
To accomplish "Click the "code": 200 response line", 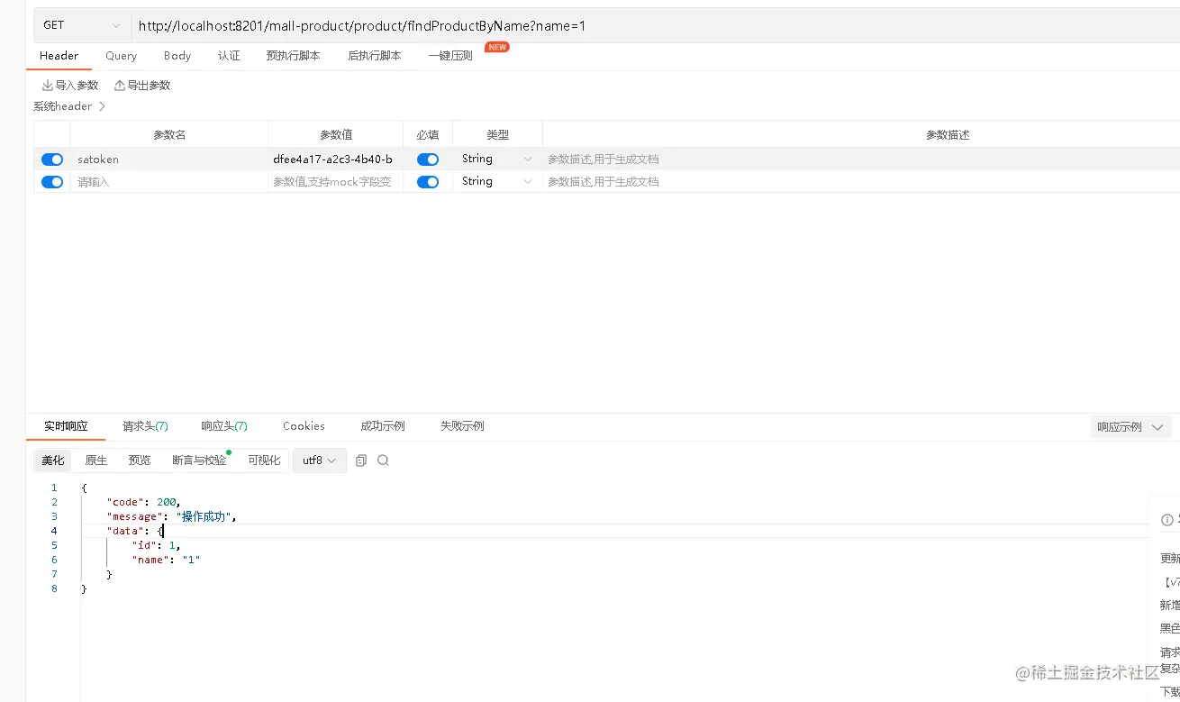I will [x=143, y=502].
